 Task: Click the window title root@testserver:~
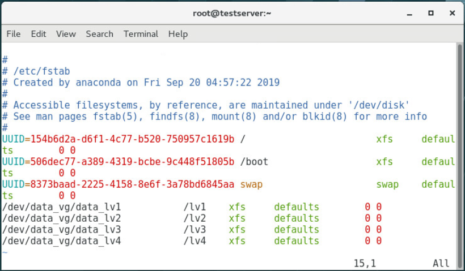tap(232, 14)
